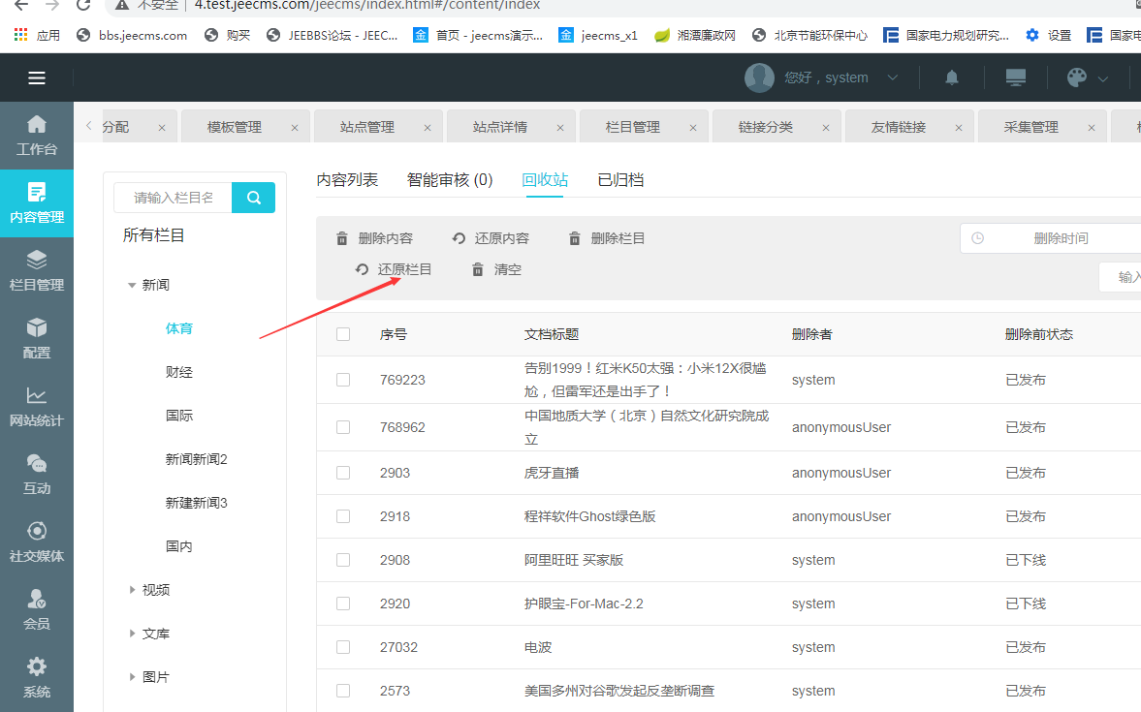Collapse the 新闻 tree node
This screenshot has width=1141, height=712.
[132, 286]
